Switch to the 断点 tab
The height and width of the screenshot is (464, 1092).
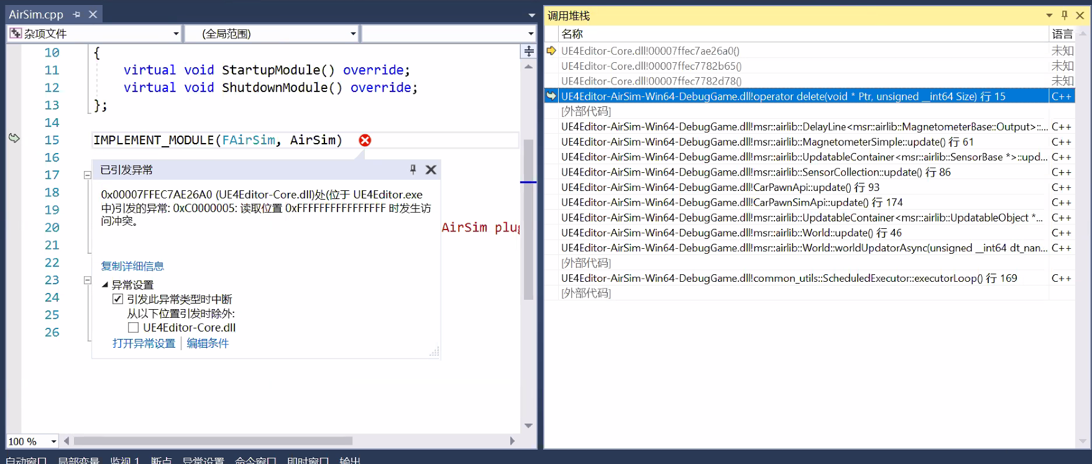[161, 460]
